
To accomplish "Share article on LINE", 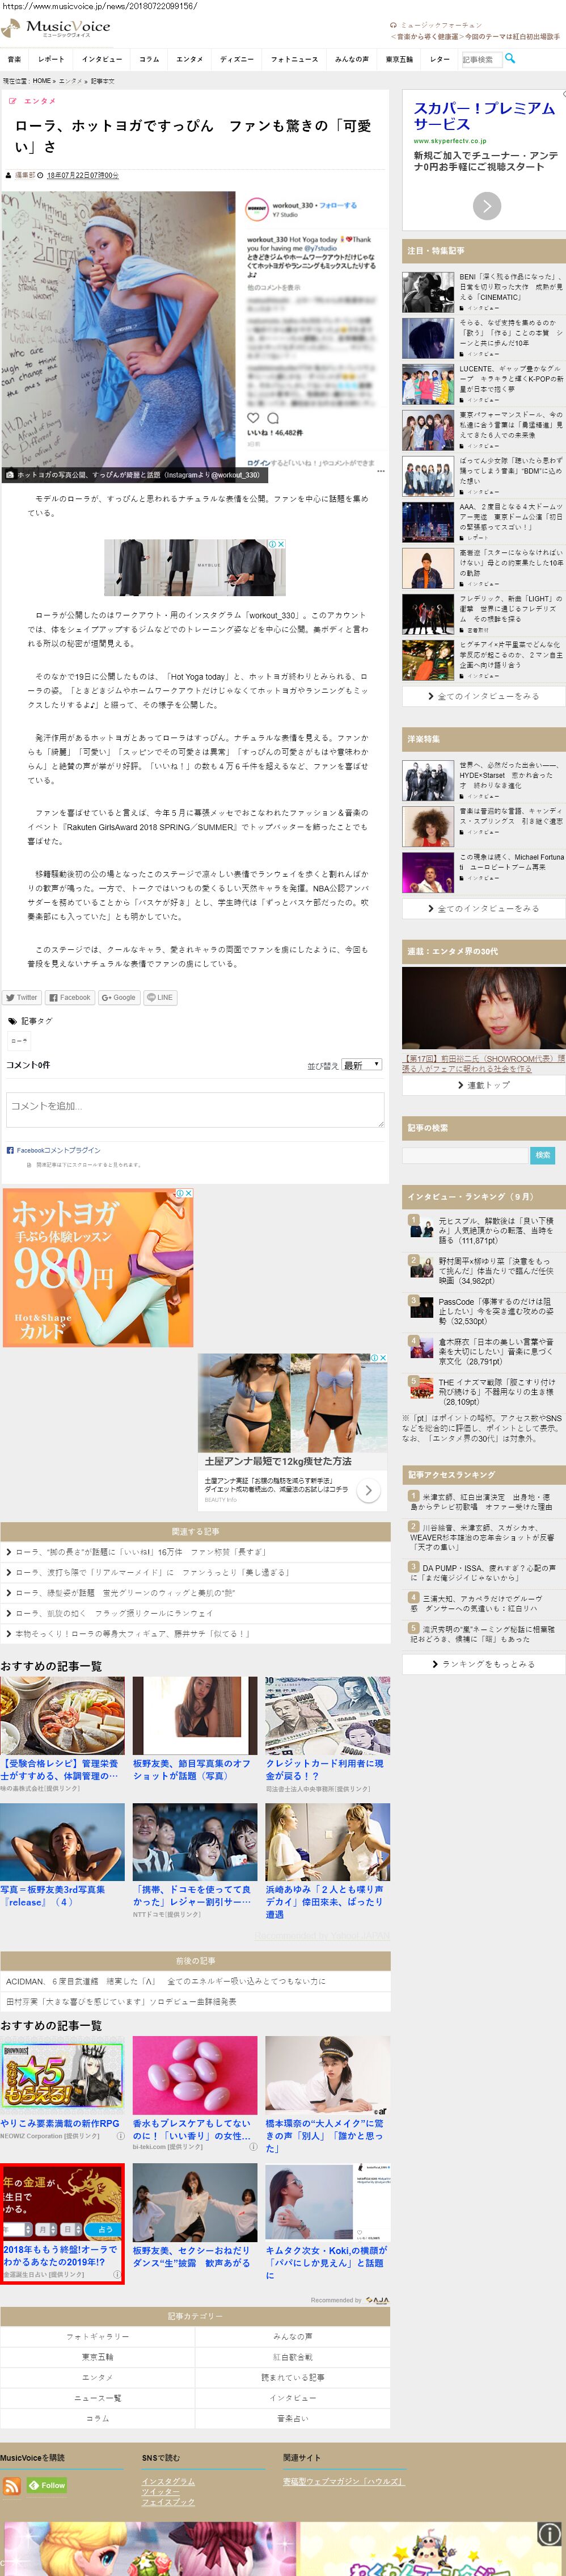I will point(160,997).
